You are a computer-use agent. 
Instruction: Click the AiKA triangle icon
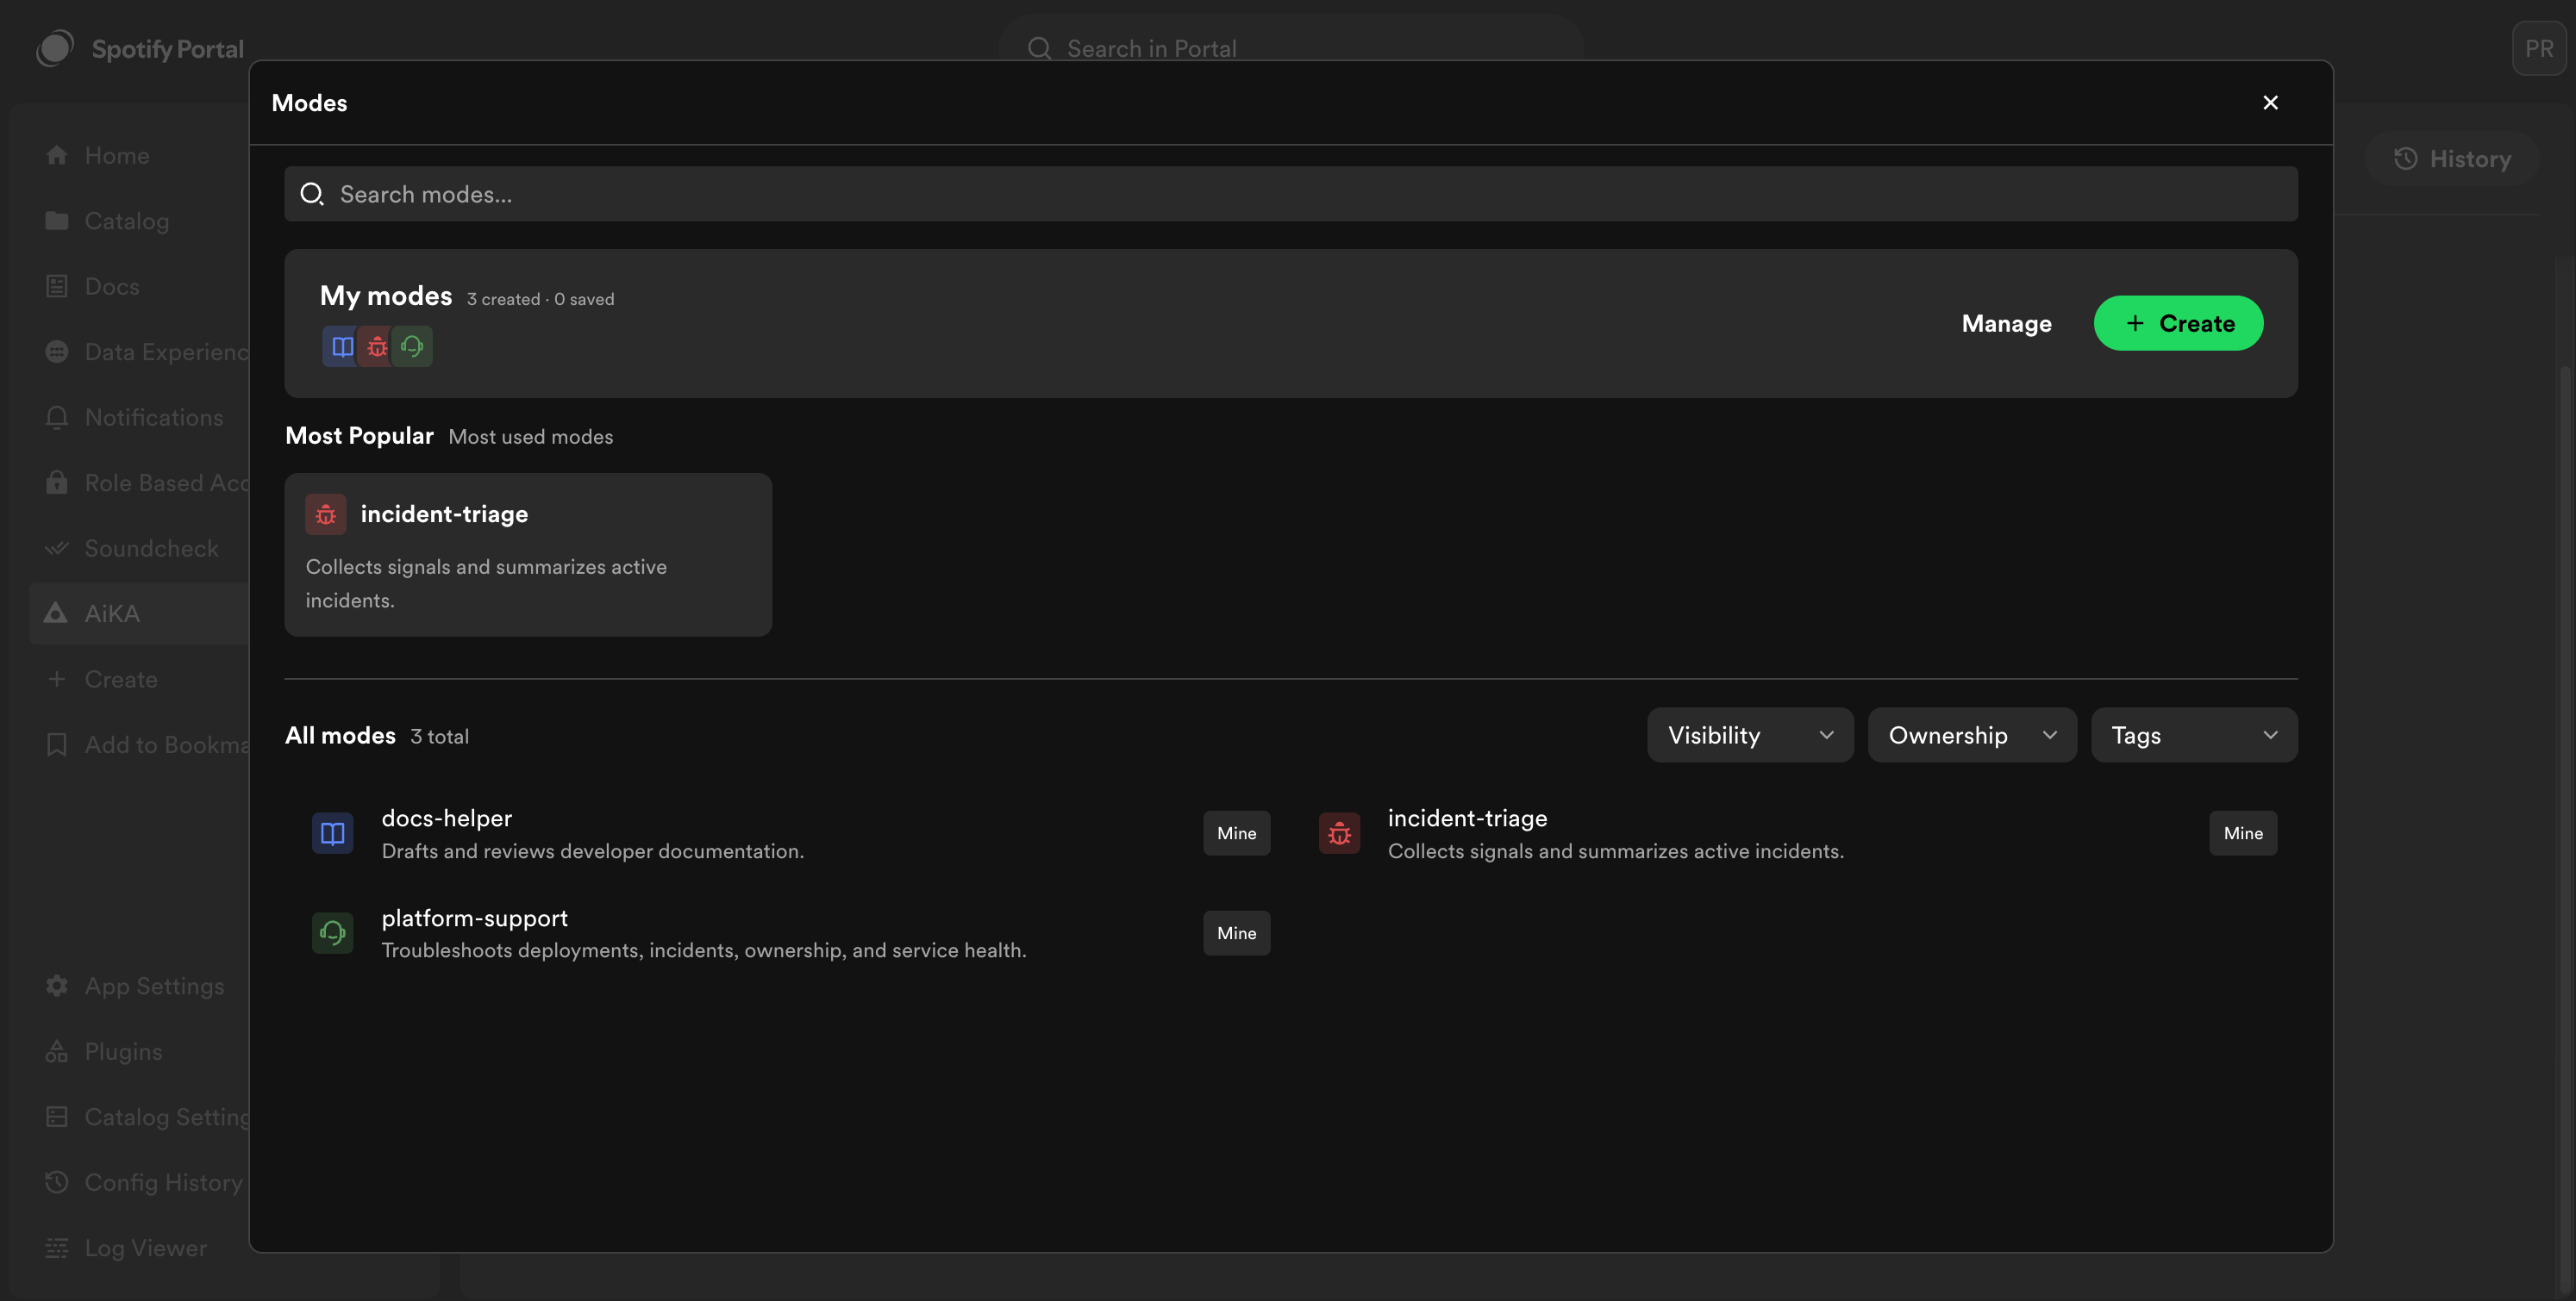tap(57, 613)
